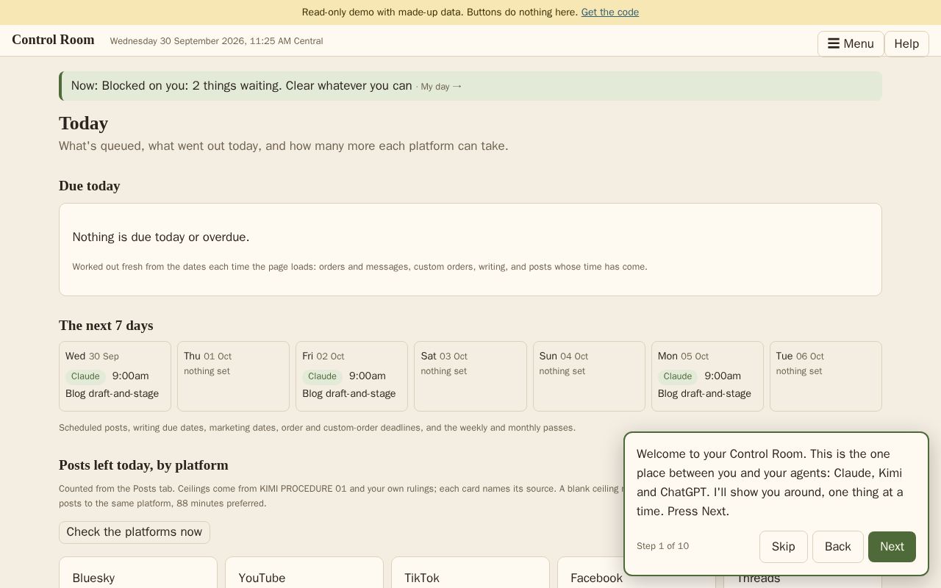Select the Tue 06 Oct day label
The image size is (941, 588).
tap(800, 356)
